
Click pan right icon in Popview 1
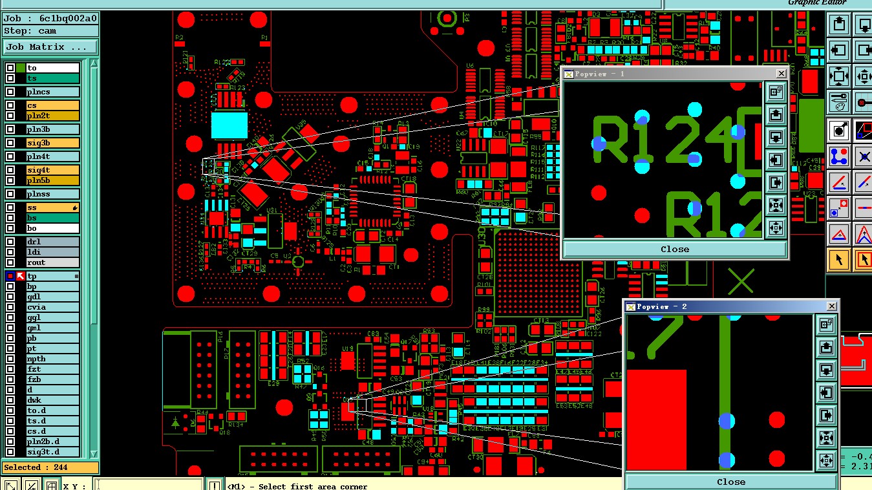tap(776, 182)
